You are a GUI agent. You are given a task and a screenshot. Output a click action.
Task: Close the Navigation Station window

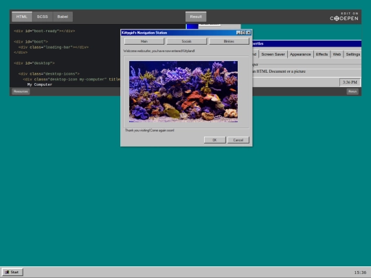tap(249, 33)
